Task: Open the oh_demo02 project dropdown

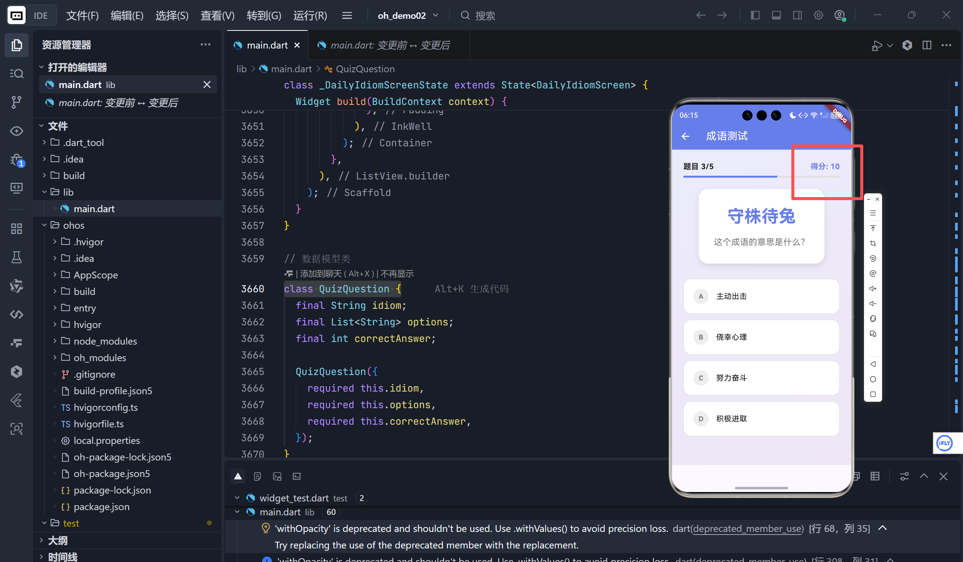Action: click(407, 15)
